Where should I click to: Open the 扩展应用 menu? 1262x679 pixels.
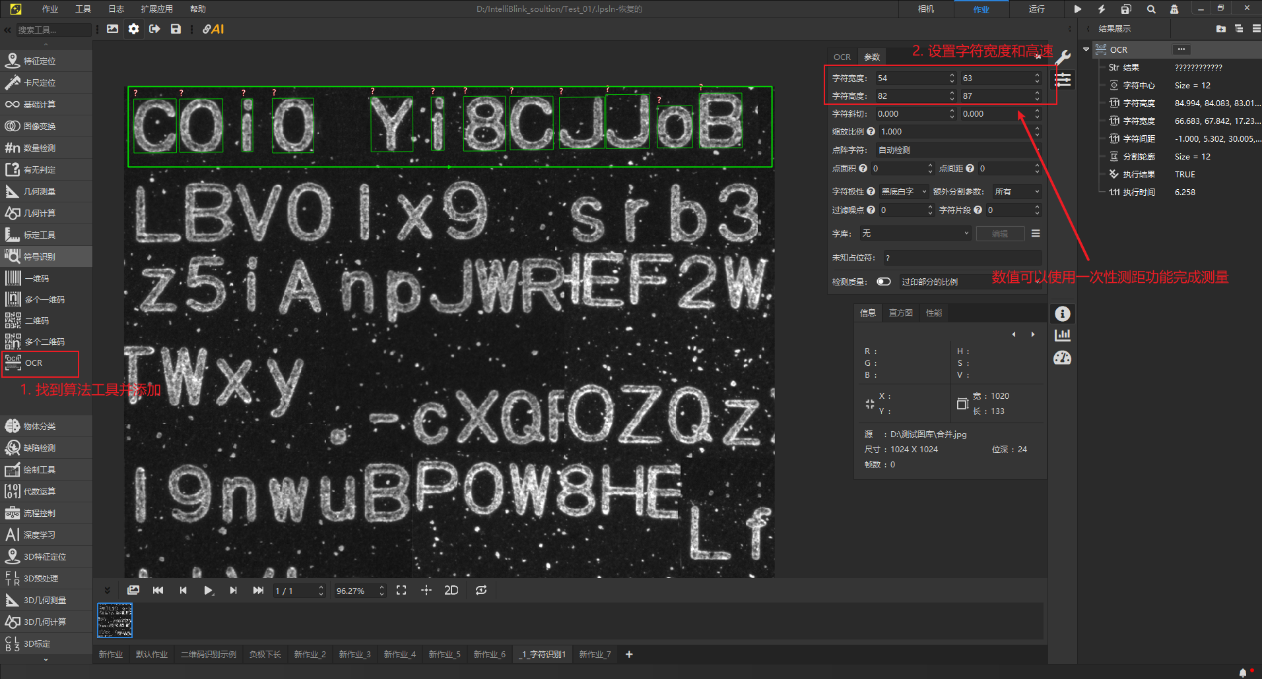point(156,9)
